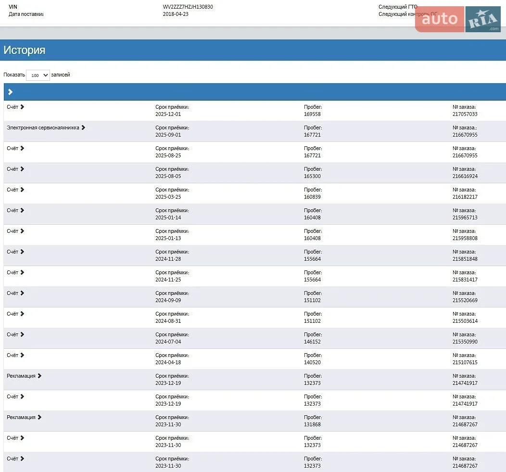Expand the Счёт row dated 2025-01-13
Screen dimensions: 506x472
pos(15,231)
